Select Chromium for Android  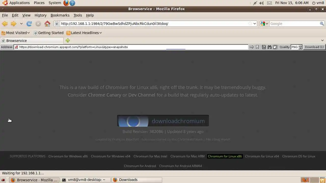[140, 166]
